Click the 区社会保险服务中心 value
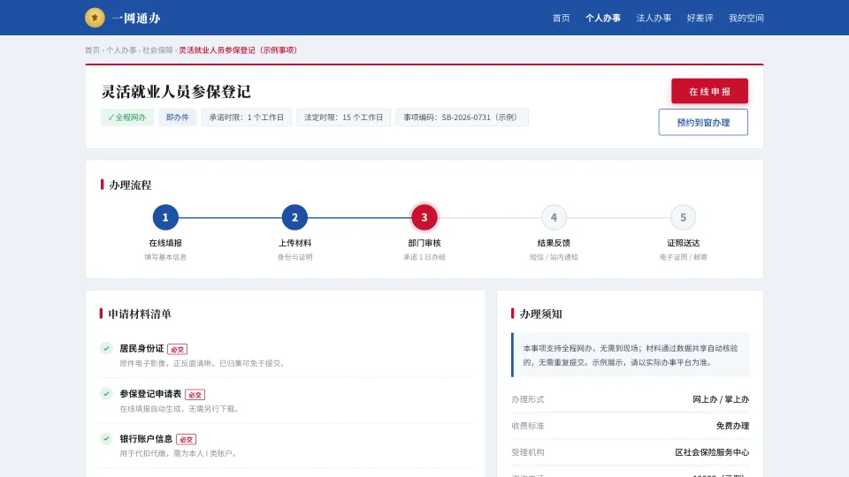 click(x=712, y=452)
